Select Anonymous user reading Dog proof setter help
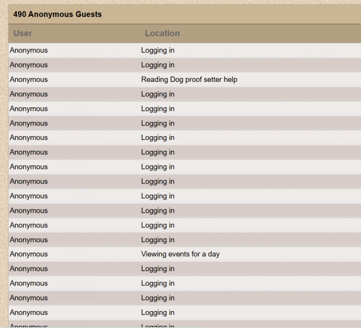 pos(29,80)
